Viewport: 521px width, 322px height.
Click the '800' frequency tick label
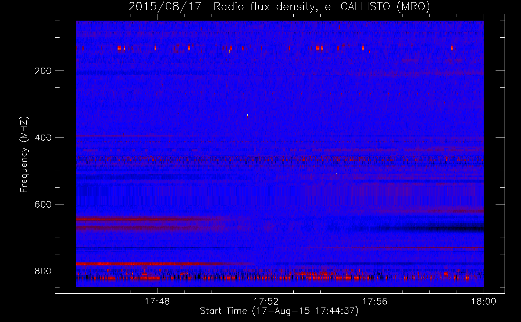pyautogui.click(x=43, y=271)
